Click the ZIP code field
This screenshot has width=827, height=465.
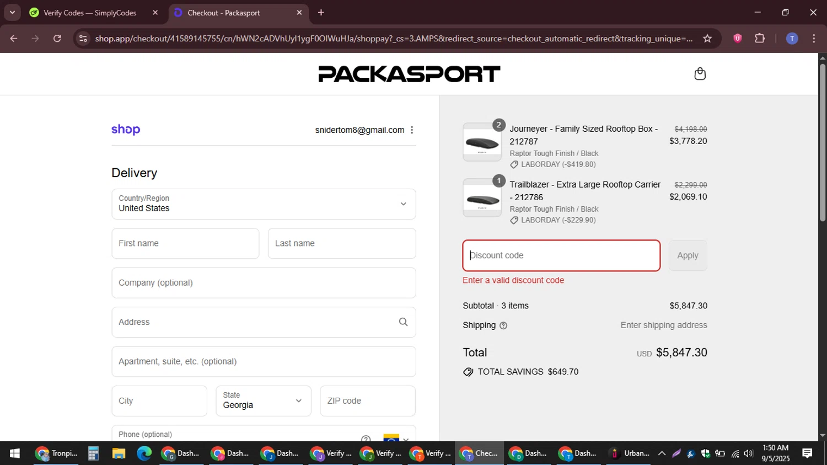click(368, 401)
